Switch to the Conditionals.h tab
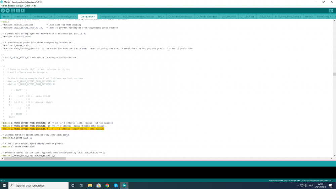Screen dimensions: 336x189 pos(21,16)
